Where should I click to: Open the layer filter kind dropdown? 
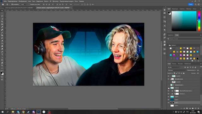click(174, 67)
